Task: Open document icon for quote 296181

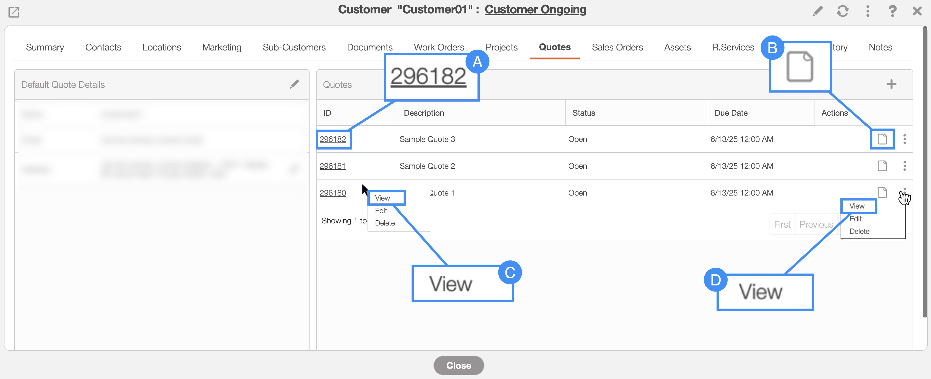Action: click(x=882, y=166)
